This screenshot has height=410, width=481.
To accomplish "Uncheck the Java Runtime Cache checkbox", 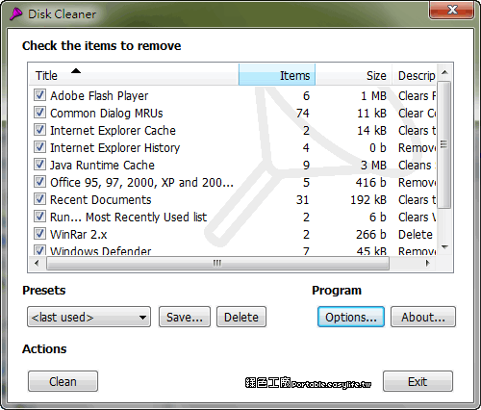I will [x=39, y=165].
